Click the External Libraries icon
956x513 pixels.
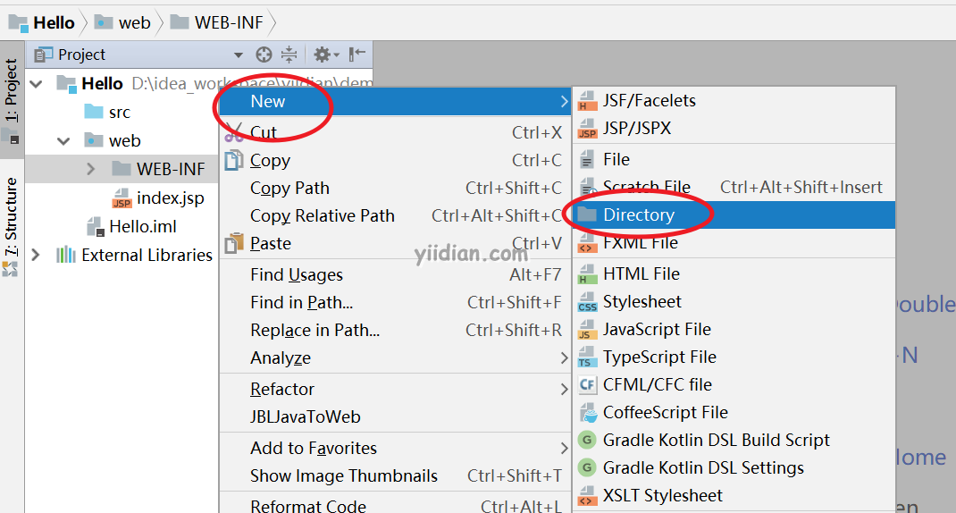tap(66, 255)
